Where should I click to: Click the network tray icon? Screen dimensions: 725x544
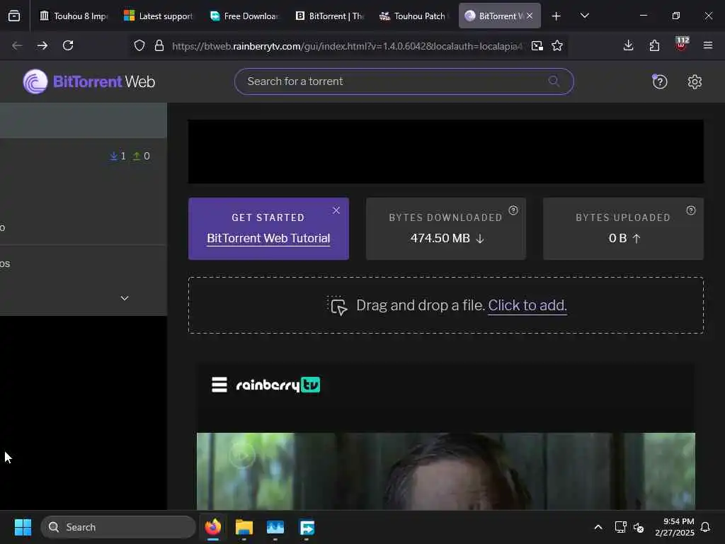(620, 527)
